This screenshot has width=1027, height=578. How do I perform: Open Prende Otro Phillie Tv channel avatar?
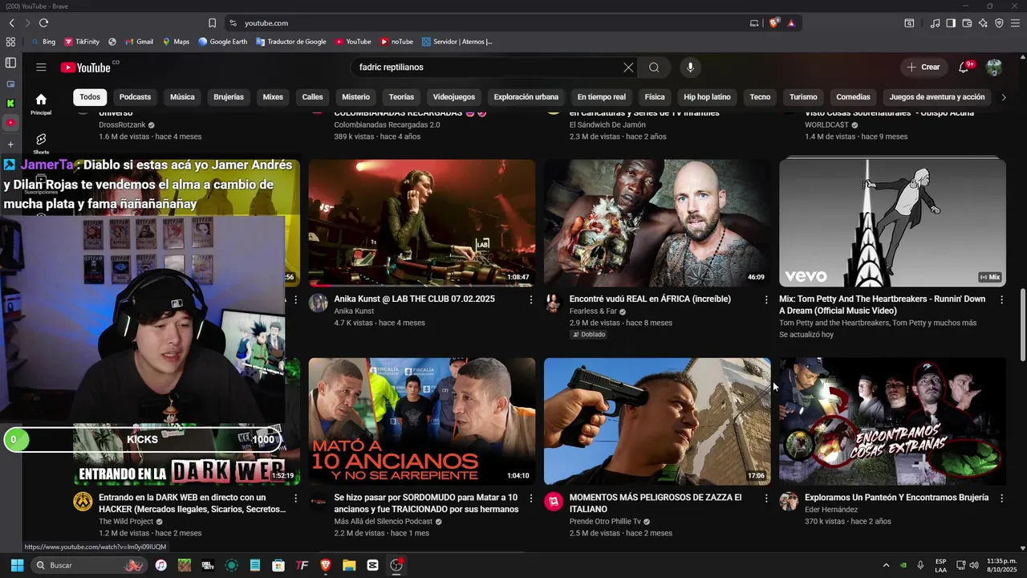pos(554,502)
